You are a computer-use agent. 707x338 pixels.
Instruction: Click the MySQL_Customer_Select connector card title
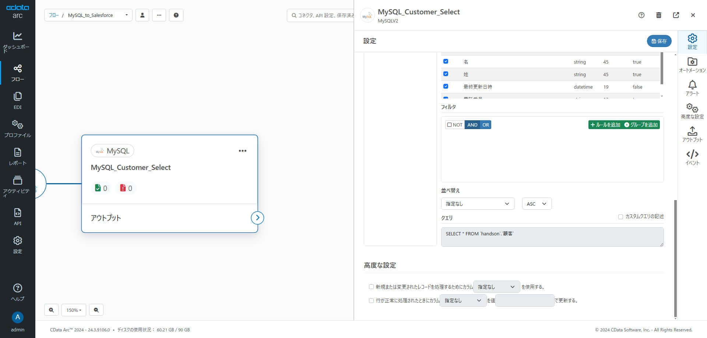pyautogui.click(x=131, y=167)
